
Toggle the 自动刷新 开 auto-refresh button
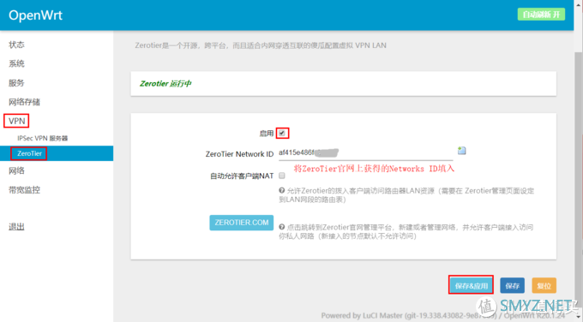click(x=541, y=15)
